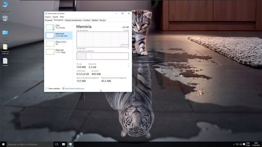Select the CPU performance item
The image size is (262, 147).
coord(59,27)
